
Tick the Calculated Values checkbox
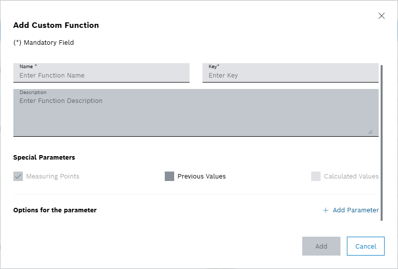point(316,177)
